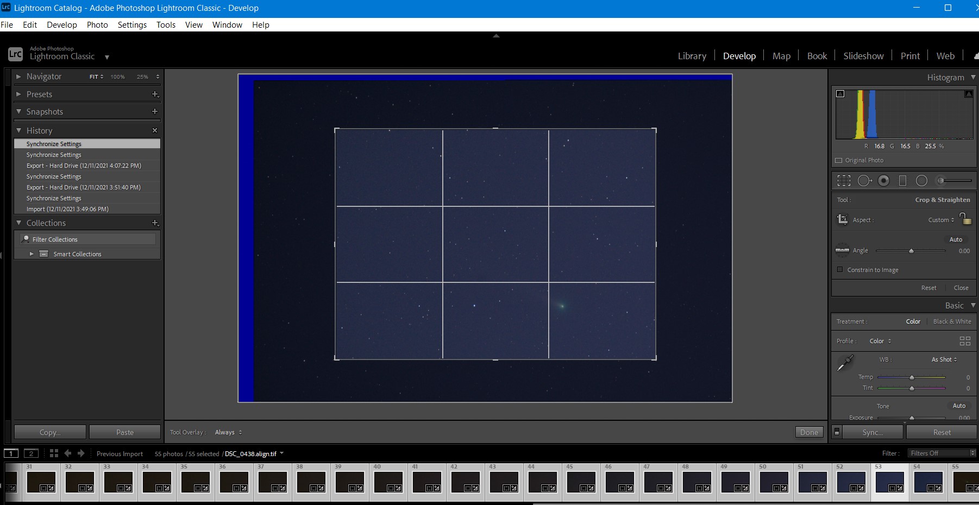Click the Copy... button
The width and height of the screenshot is (979, 505).
tap(50, 432)
